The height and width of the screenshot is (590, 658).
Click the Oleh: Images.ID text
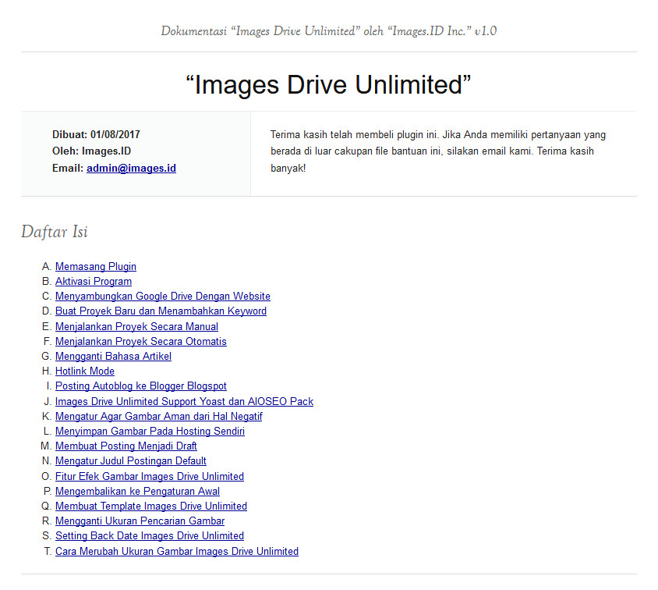(x=91, y=151)
